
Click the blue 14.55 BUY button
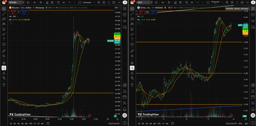[153, 12]
